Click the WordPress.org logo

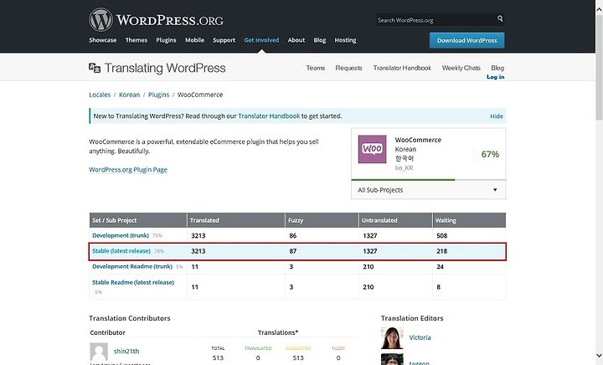click(x=156, y=19)
